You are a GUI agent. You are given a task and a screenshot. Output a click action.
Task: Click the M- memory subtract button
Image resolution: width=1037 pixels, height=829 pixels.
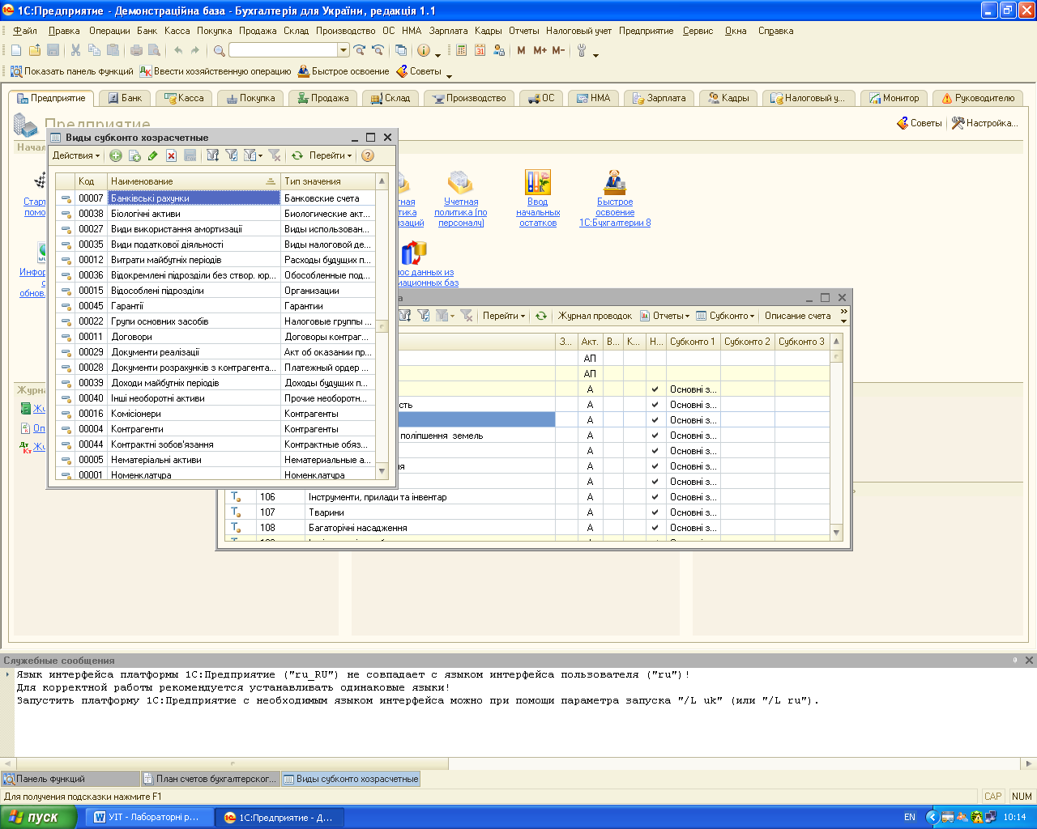pos(558,50)
